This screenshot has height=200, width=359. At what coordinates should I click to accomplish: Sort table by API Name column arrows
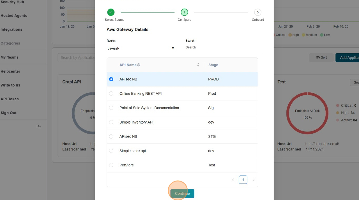(198, 65)
